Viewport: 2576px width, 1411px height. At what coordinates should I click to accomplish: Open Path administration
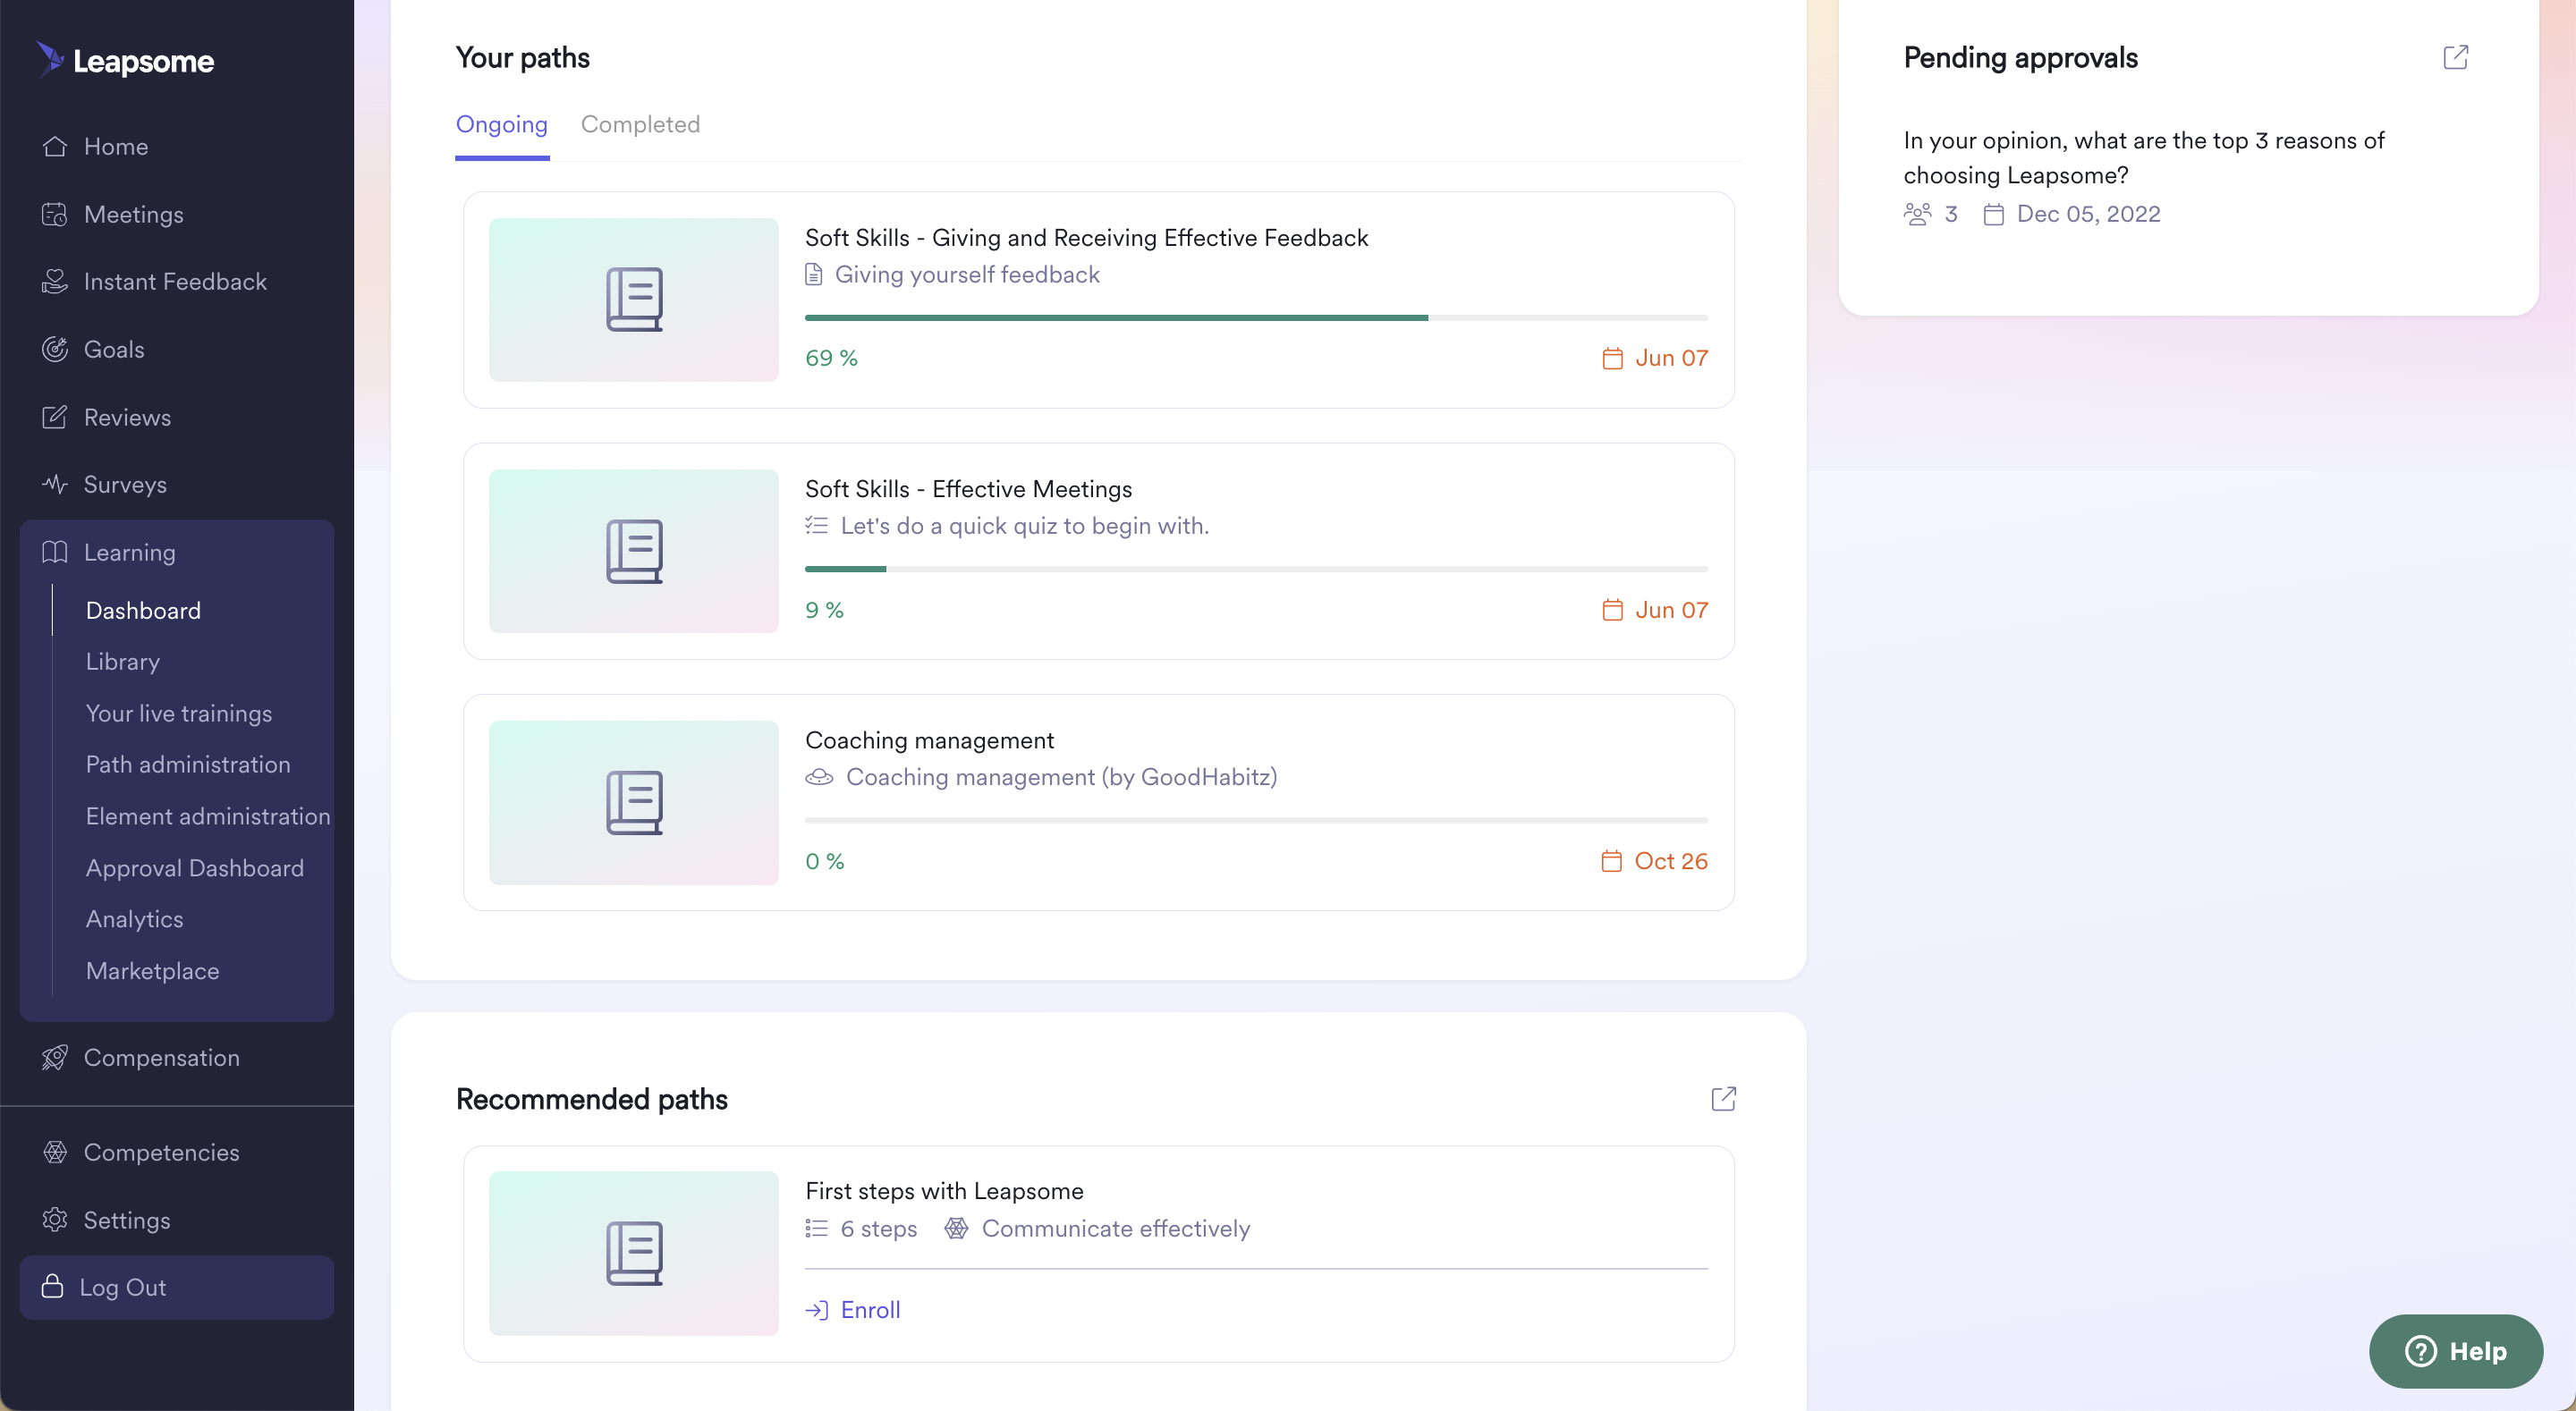click(188, 764)
